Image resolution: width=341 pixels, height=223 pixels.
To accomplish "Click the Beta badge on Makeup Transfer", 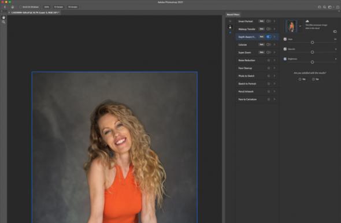I will point(261,29).
